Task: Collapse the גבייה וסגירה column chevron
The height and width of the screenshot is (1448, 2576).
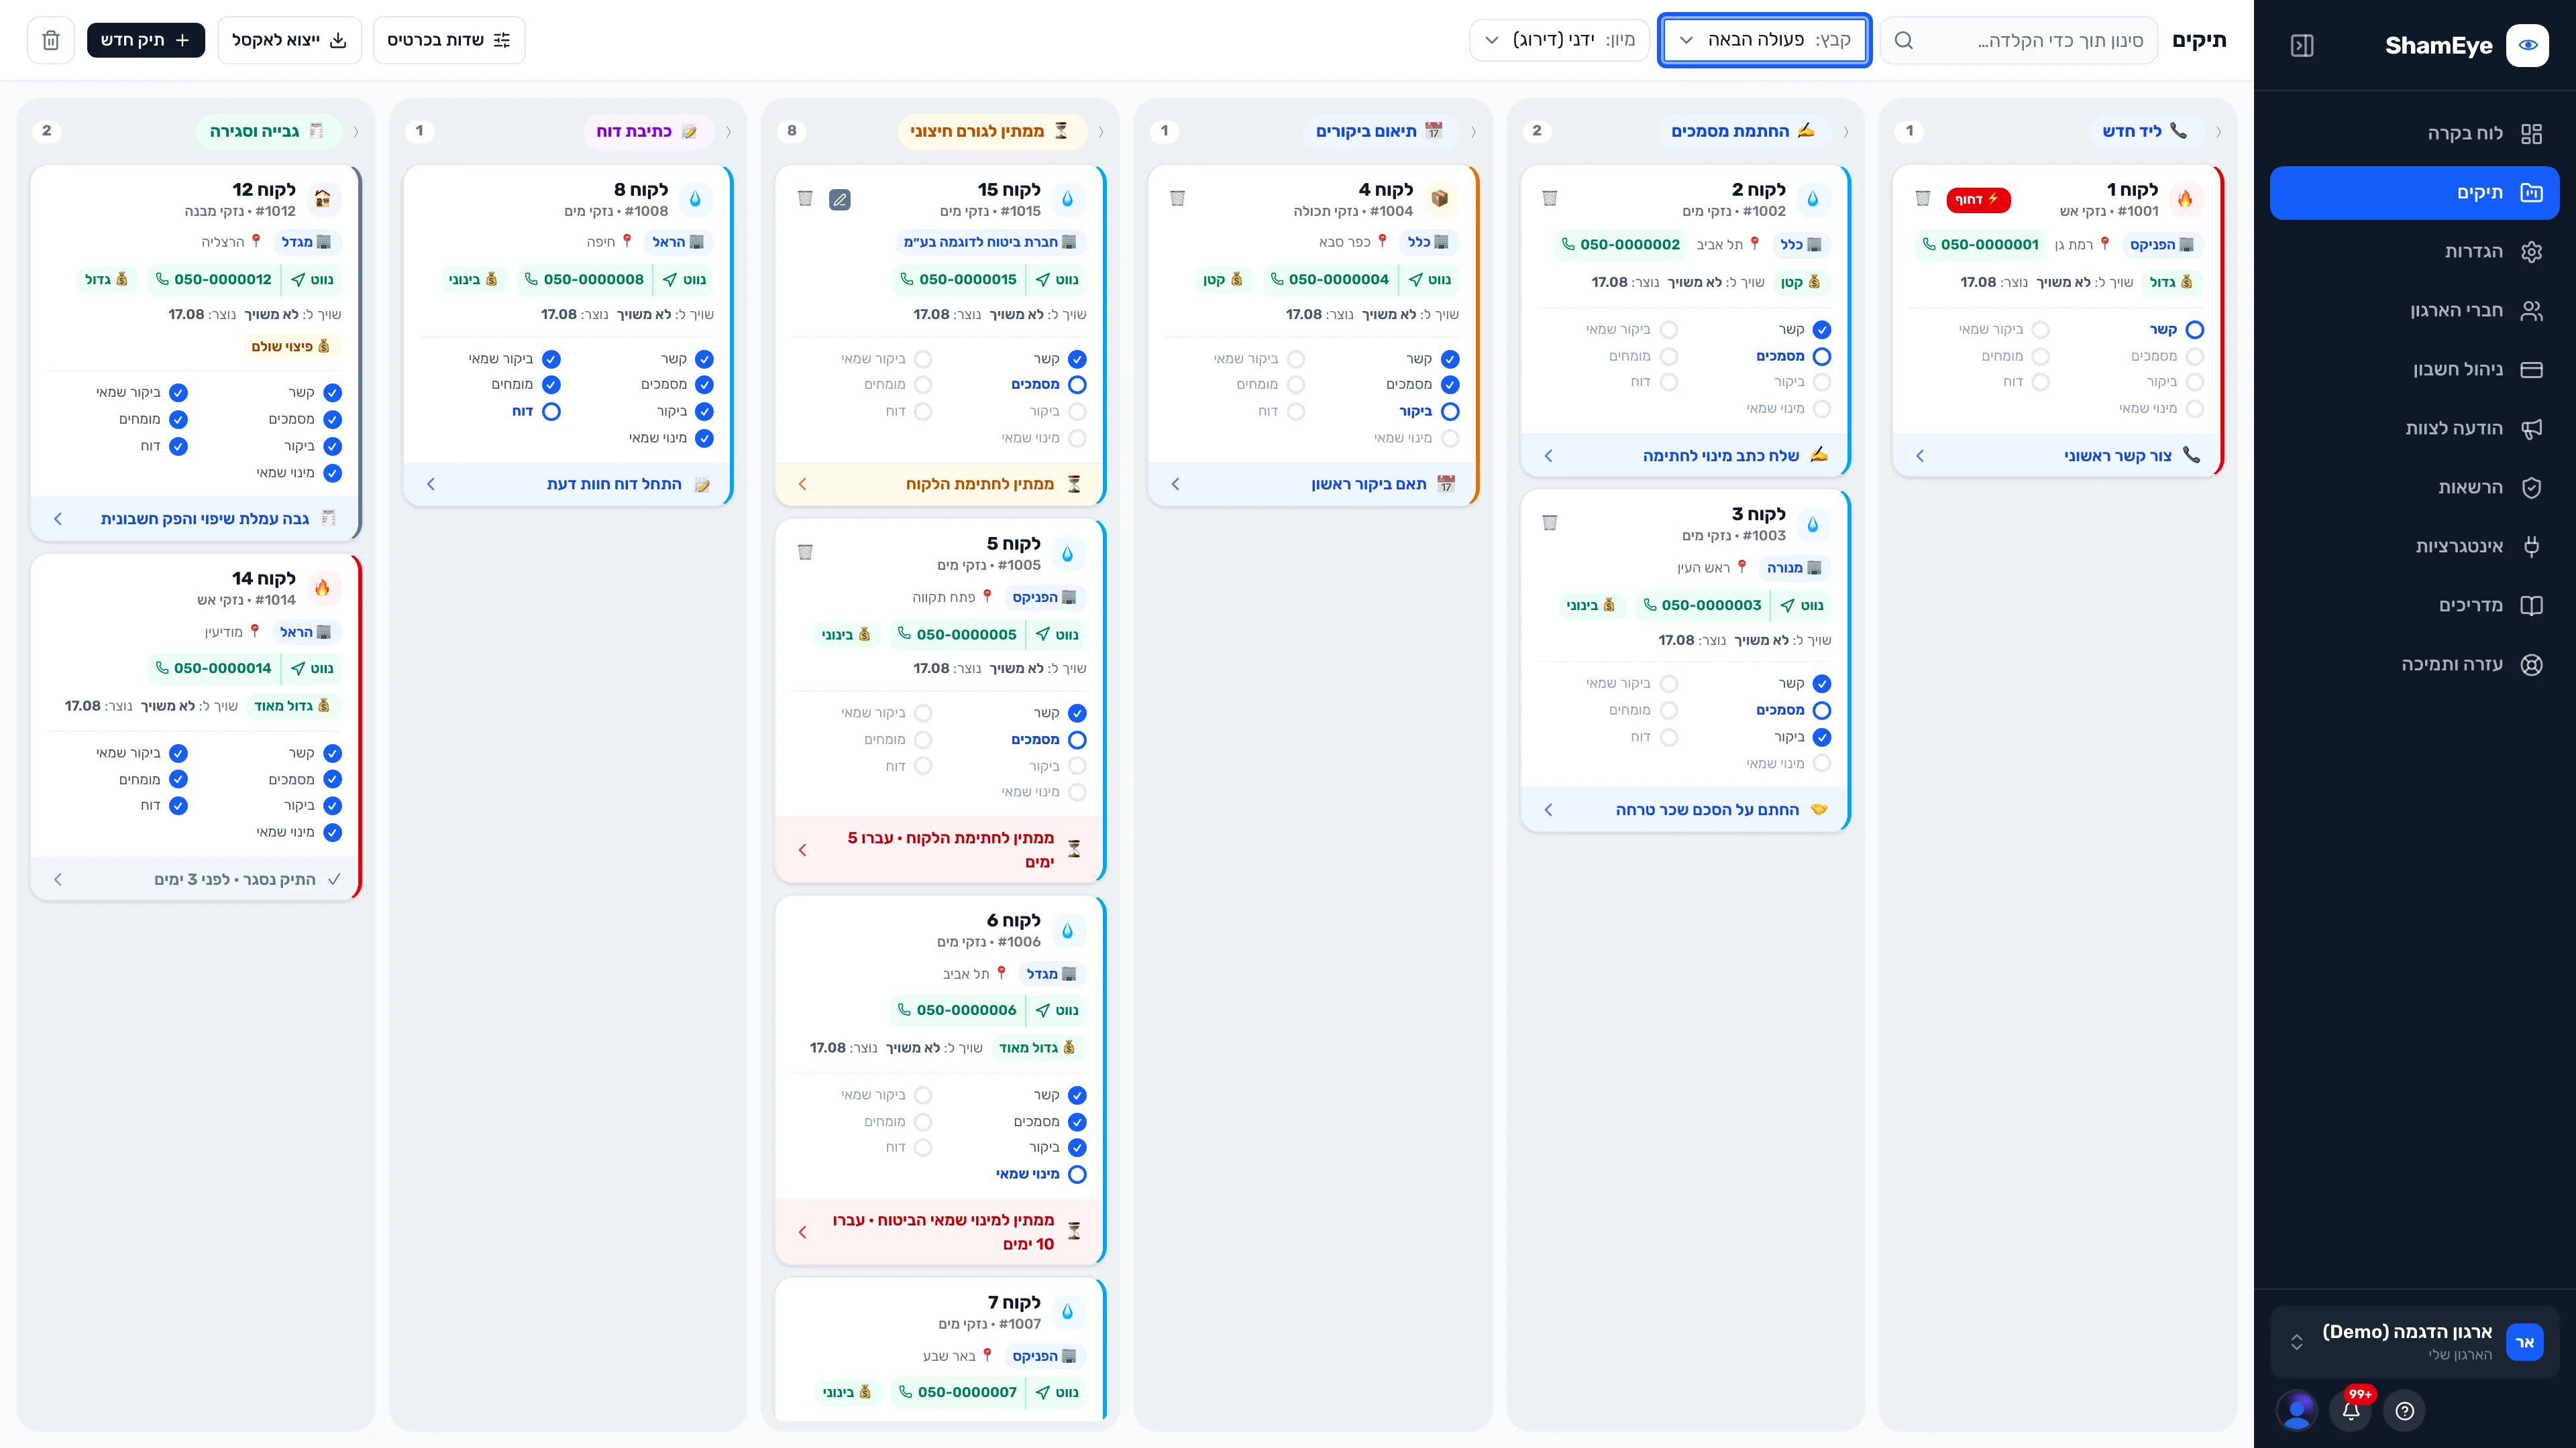Action: 356,132
